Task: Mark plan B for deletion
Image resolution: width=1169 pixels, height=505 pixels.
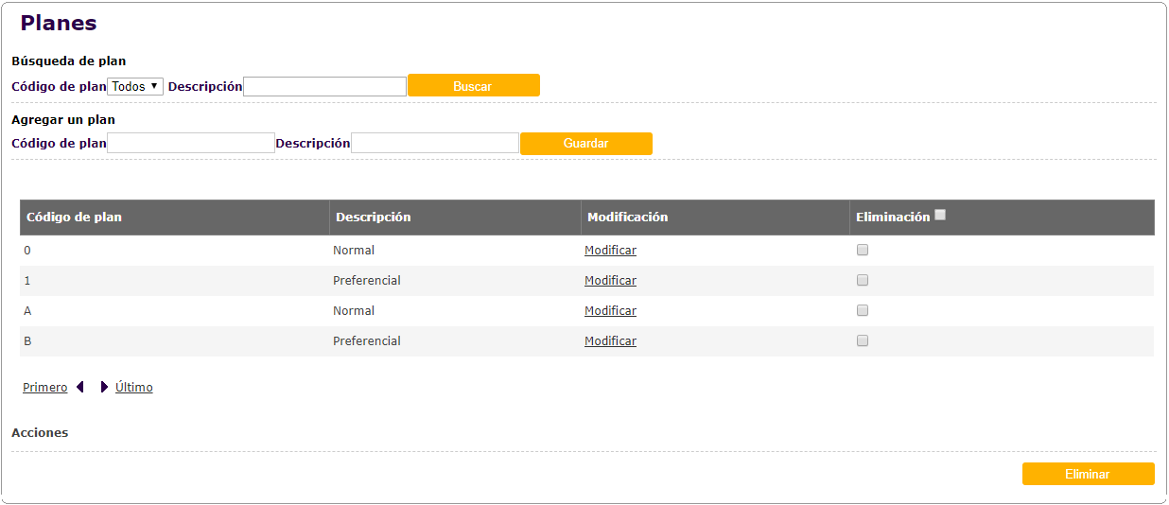Action: pos(863,341)
